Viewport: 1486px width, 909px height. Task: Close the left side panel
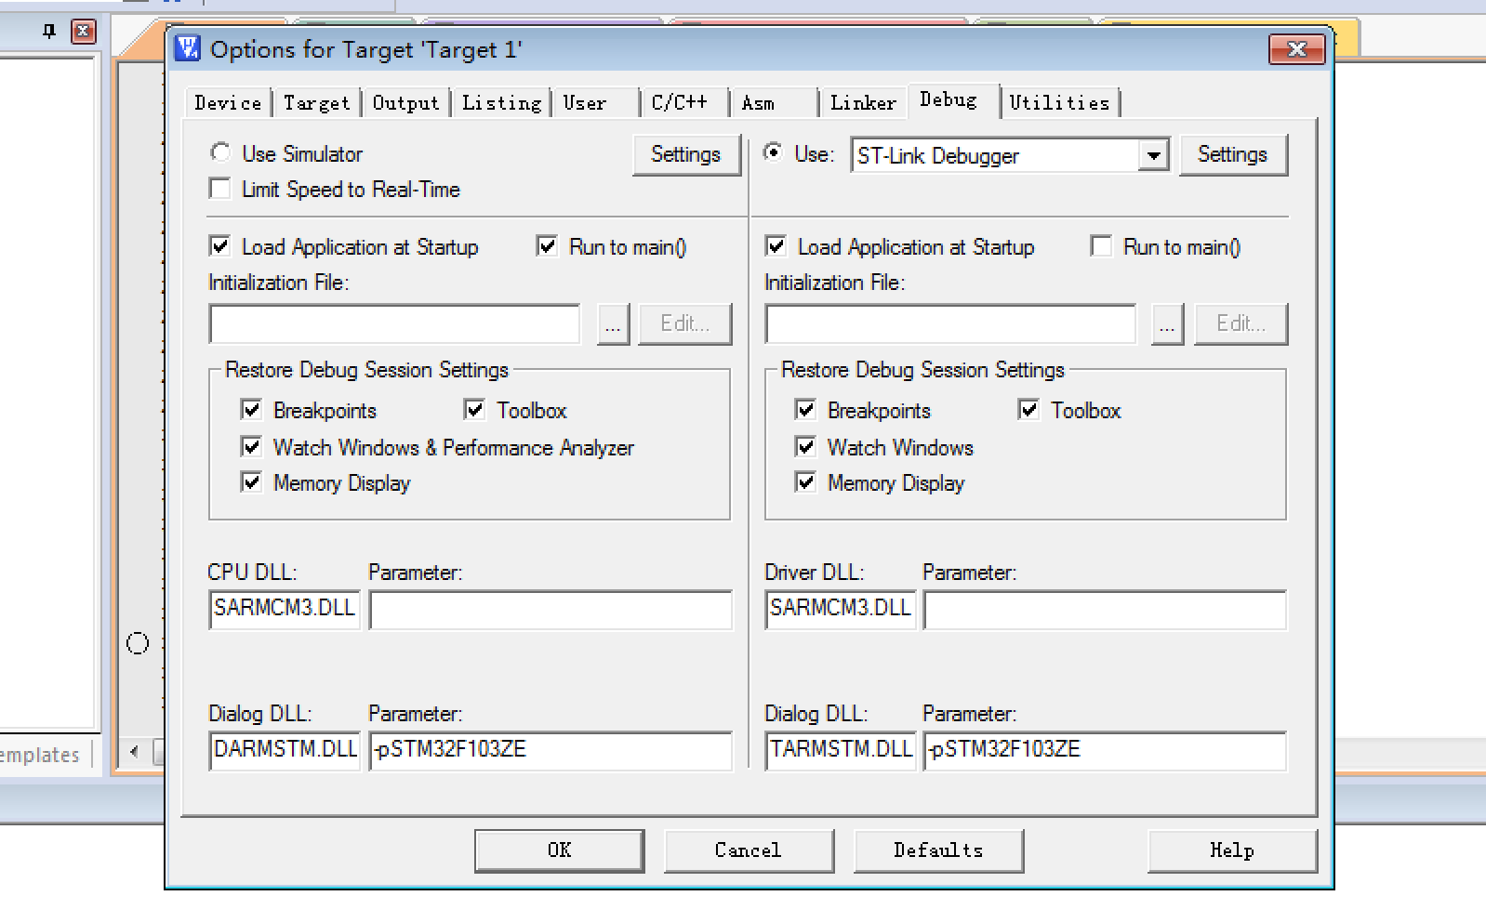coord(84,32)
